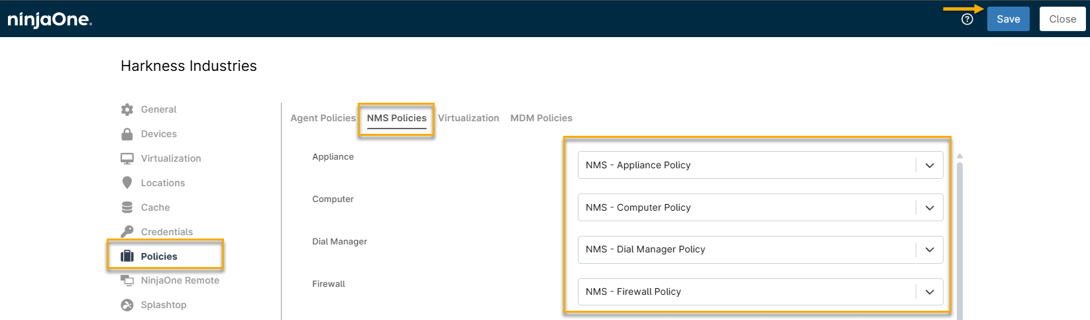Expand the Dial Manager policy dropdown
The height and width of the screenshot is (320, 1090).
929,249
